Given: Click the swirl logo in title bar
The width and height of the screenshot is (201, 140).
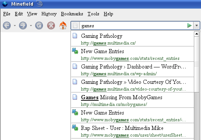Looking at the screenshot, I should click(x=40, y=4).
